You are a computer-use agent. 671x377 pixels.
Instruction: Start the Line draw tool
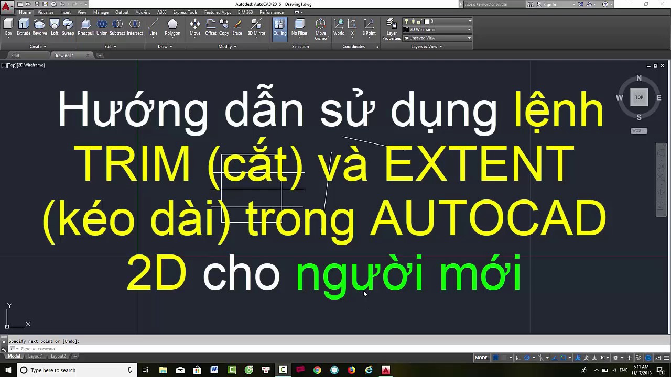click(x=153, y=27)
